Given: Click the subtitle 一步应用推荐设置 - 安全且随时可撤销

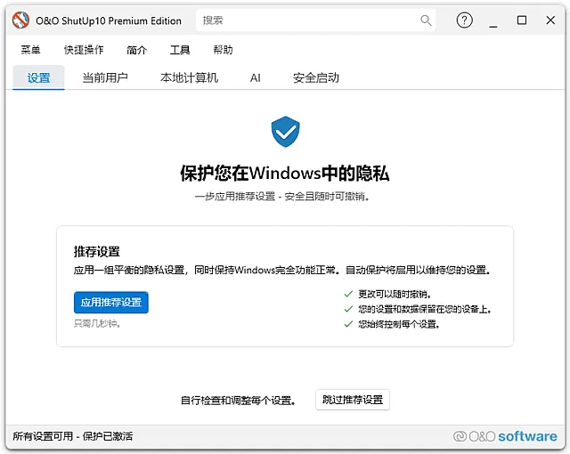Looking at the screenshot, I should tap(282, 197).
